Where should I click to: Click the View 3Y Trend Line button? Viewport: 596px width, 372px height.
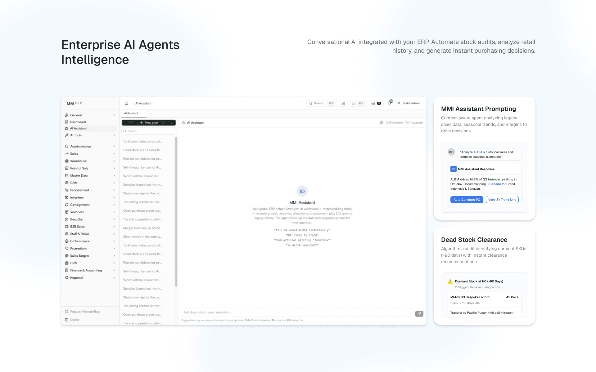pos(502,200)
